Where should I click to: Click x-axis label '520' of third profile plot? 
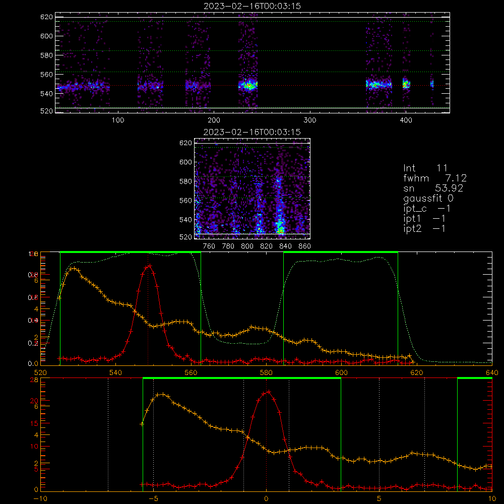click(40, 372)
